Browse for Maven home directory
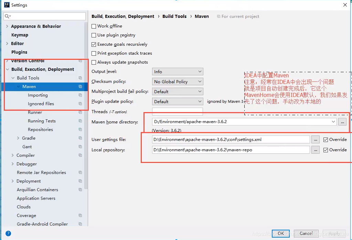The height and width of the screenshot is (240, 352). [342, 122]
